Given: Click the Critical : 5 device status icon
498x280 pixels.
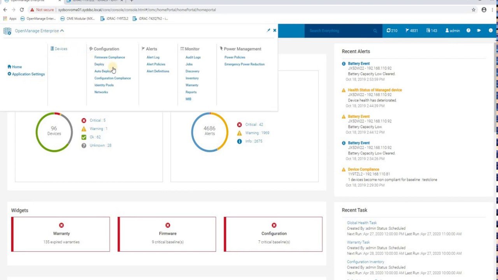Looking at the screenshot, I should pos(84,121).
